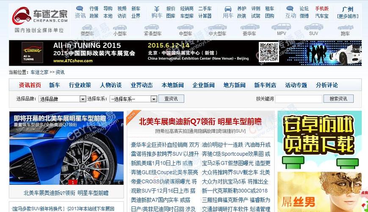Switch to the 新车 tab
The image size is (368, 212).
(55, 85)
